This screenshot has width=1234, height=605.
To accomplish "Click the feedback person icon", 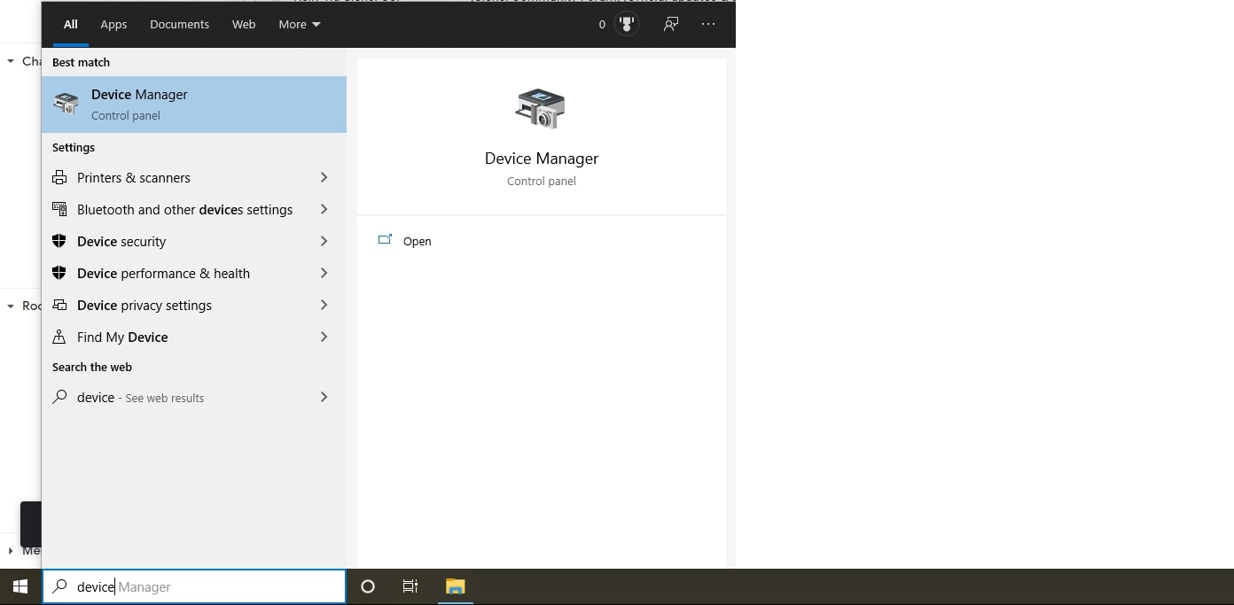I will [x=671, y=24].
